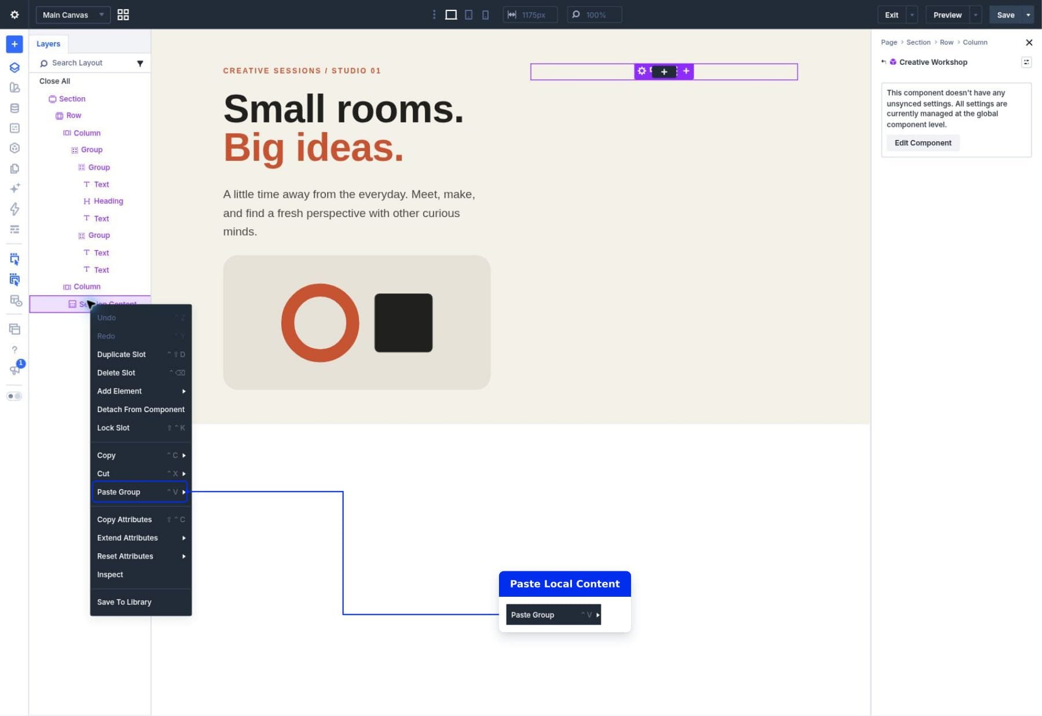Select the click mode cursor icon
This screenshot has height=716, width=1042.
pyautogui.click(x=14, y=259)
